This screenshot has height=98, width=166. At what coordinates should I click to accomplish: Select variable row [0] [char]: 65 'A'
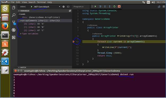tap(34, 24)
